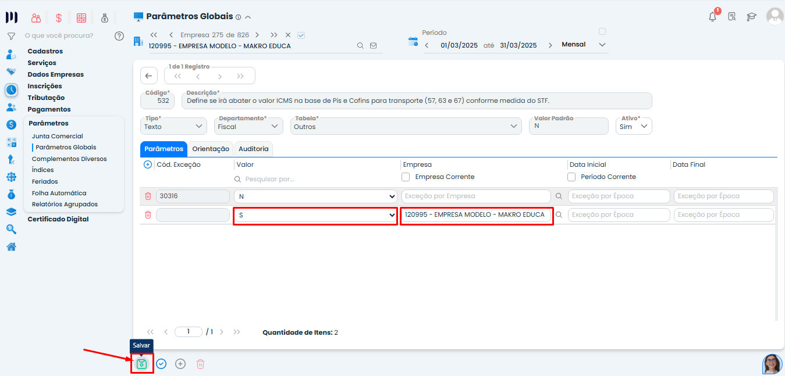Go to previous company with left chevron
The width and height of the screenshot is (785, 376).
[x=171, y=35]
